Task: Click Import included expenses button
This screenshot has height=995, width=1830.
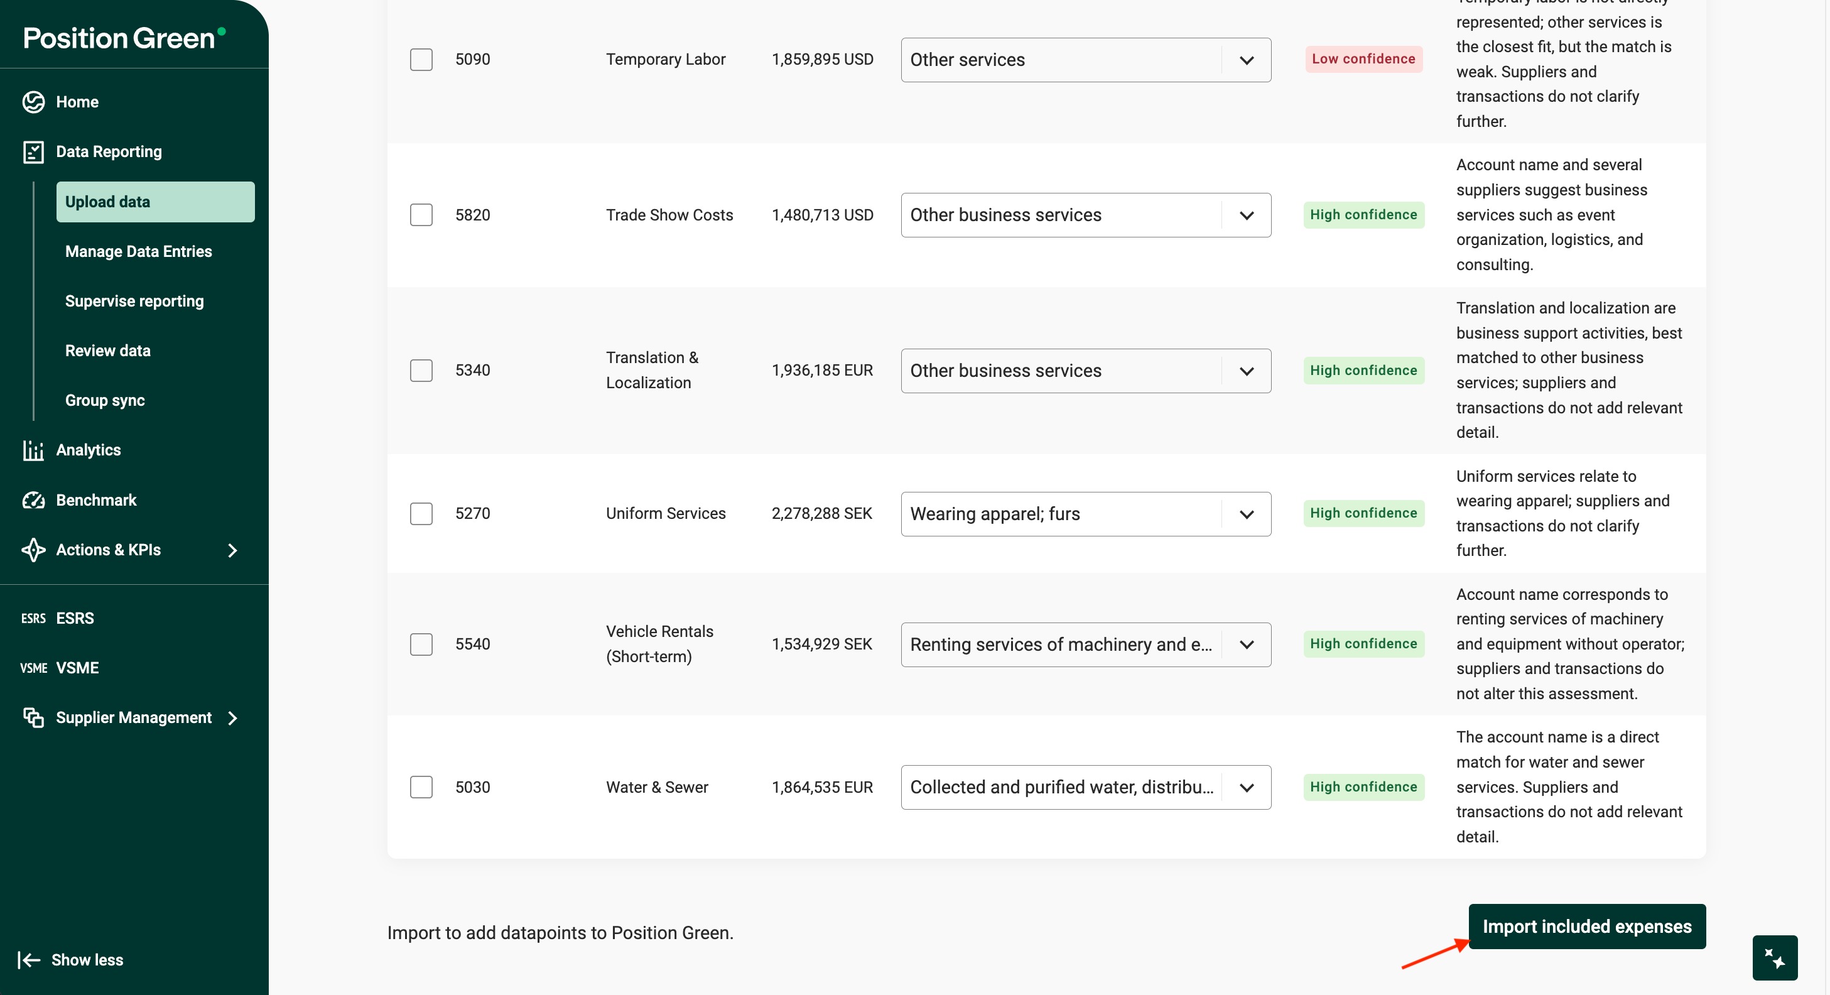Action: (x=1586, y=926)
